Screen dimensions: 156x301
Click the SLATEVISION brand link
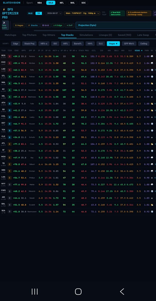pos(12,3)
